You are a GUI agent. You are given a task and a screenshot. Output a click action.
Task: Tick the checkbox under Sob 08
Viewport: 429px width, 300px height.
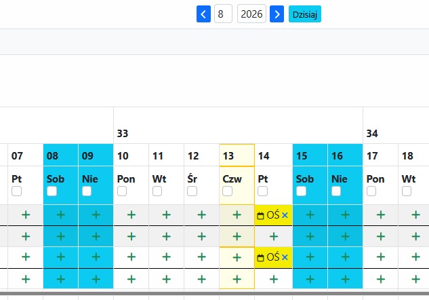coord(52,191)
